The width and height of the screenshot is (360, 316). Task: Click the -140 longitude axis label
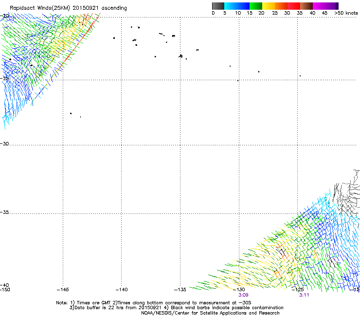pyautogui.click(x=122, y=290)
